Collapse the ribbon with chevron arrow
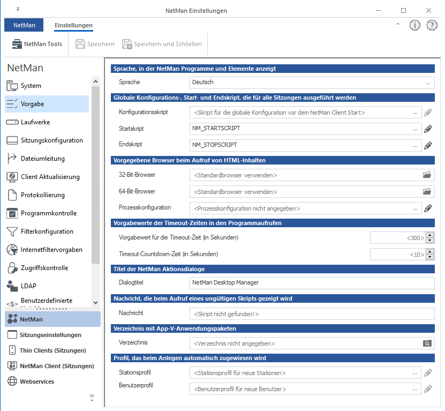 (397, 25)
